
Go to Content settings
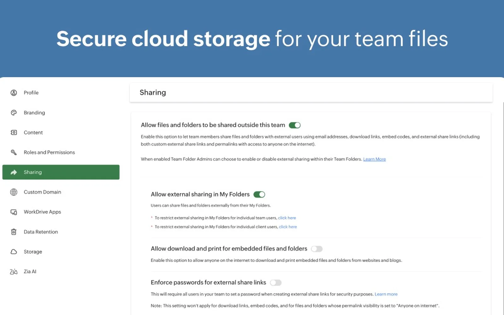click(61, 132)
